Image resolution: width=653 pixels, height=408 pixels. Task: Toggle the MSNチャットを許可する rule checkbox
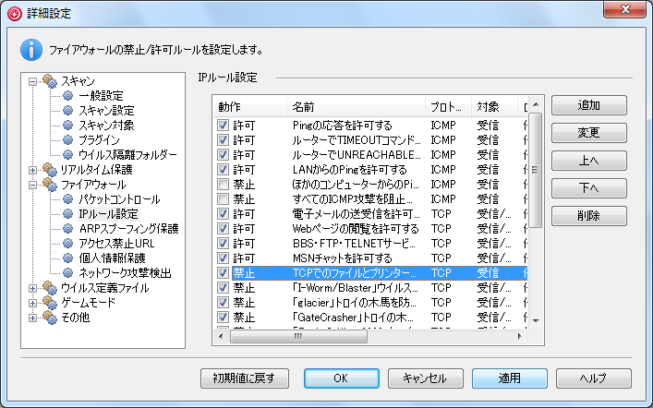[x=223, y=258]
